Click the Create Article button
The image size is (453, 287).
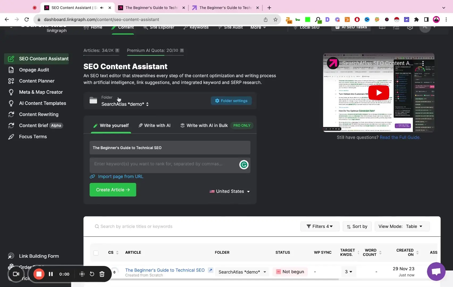(x=112, y=190)
